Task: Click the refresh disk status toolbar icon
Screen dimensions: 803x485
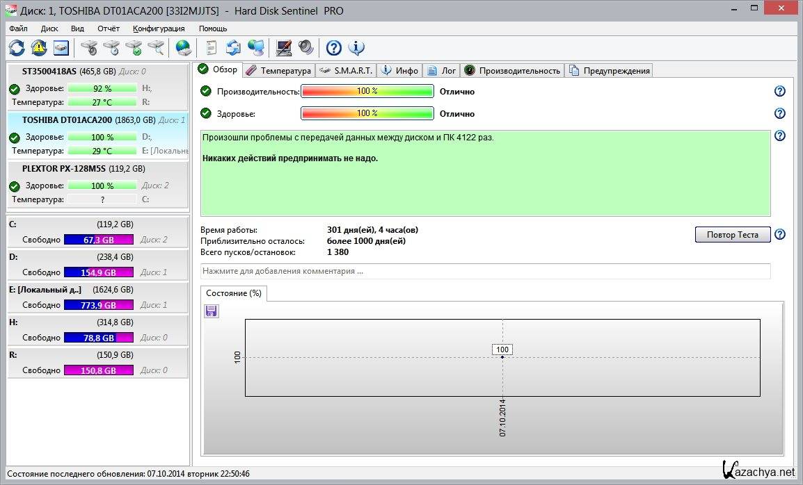Action: click(x=17, y=48)
